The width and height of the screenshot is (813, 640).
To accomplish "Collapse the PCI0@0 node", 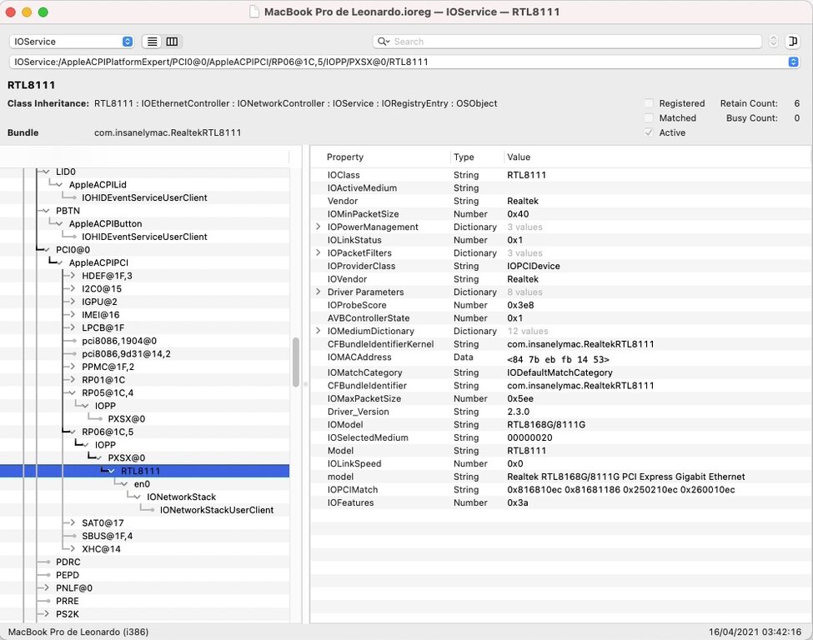I will click(x=47, y=250).
